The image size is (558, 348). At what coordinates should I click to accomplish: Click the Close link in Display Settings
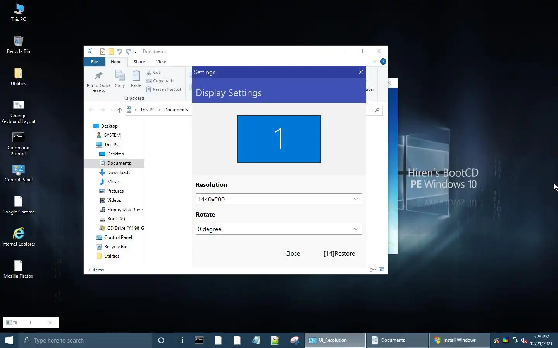pos(293,254)
